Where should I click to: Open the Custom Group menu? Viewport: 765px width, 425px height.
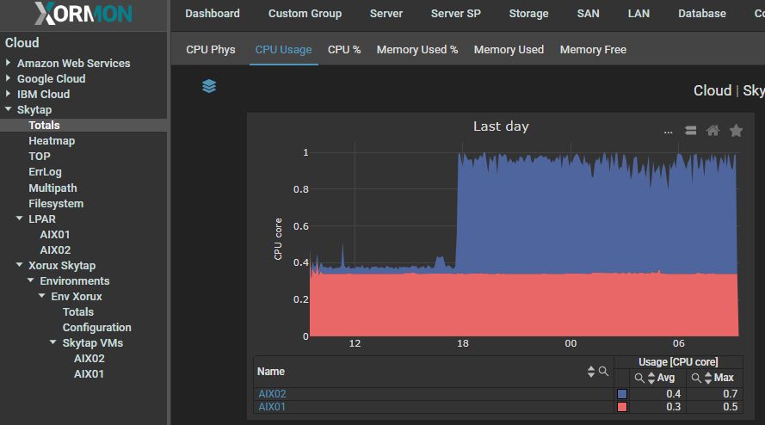click(305, 14)
